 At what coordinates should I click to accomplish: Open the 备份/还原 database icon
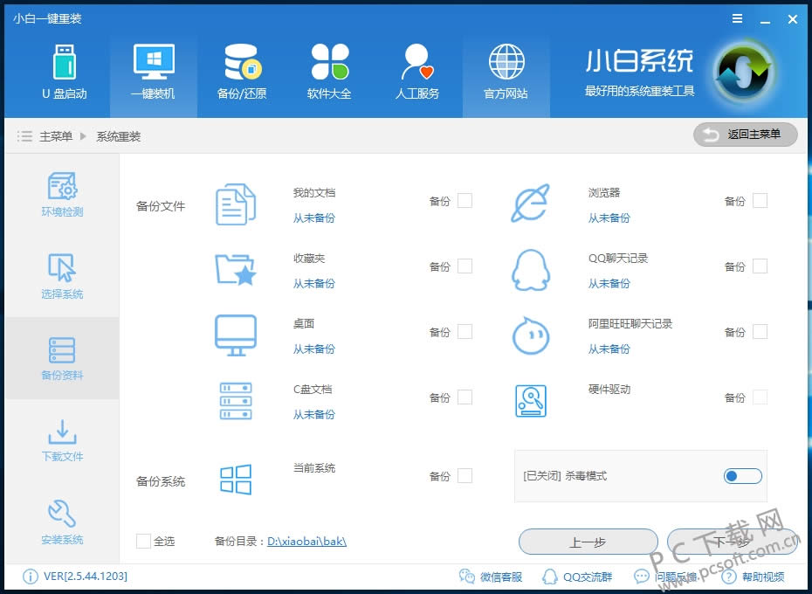[243, 62]
